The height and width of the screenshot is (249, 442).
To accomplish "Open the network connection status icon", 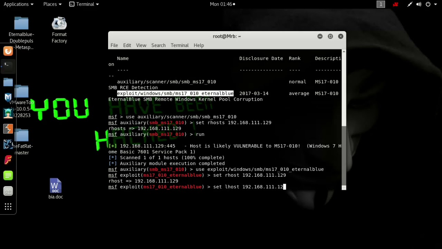I will pyautogui.click(x=410, y=4).
